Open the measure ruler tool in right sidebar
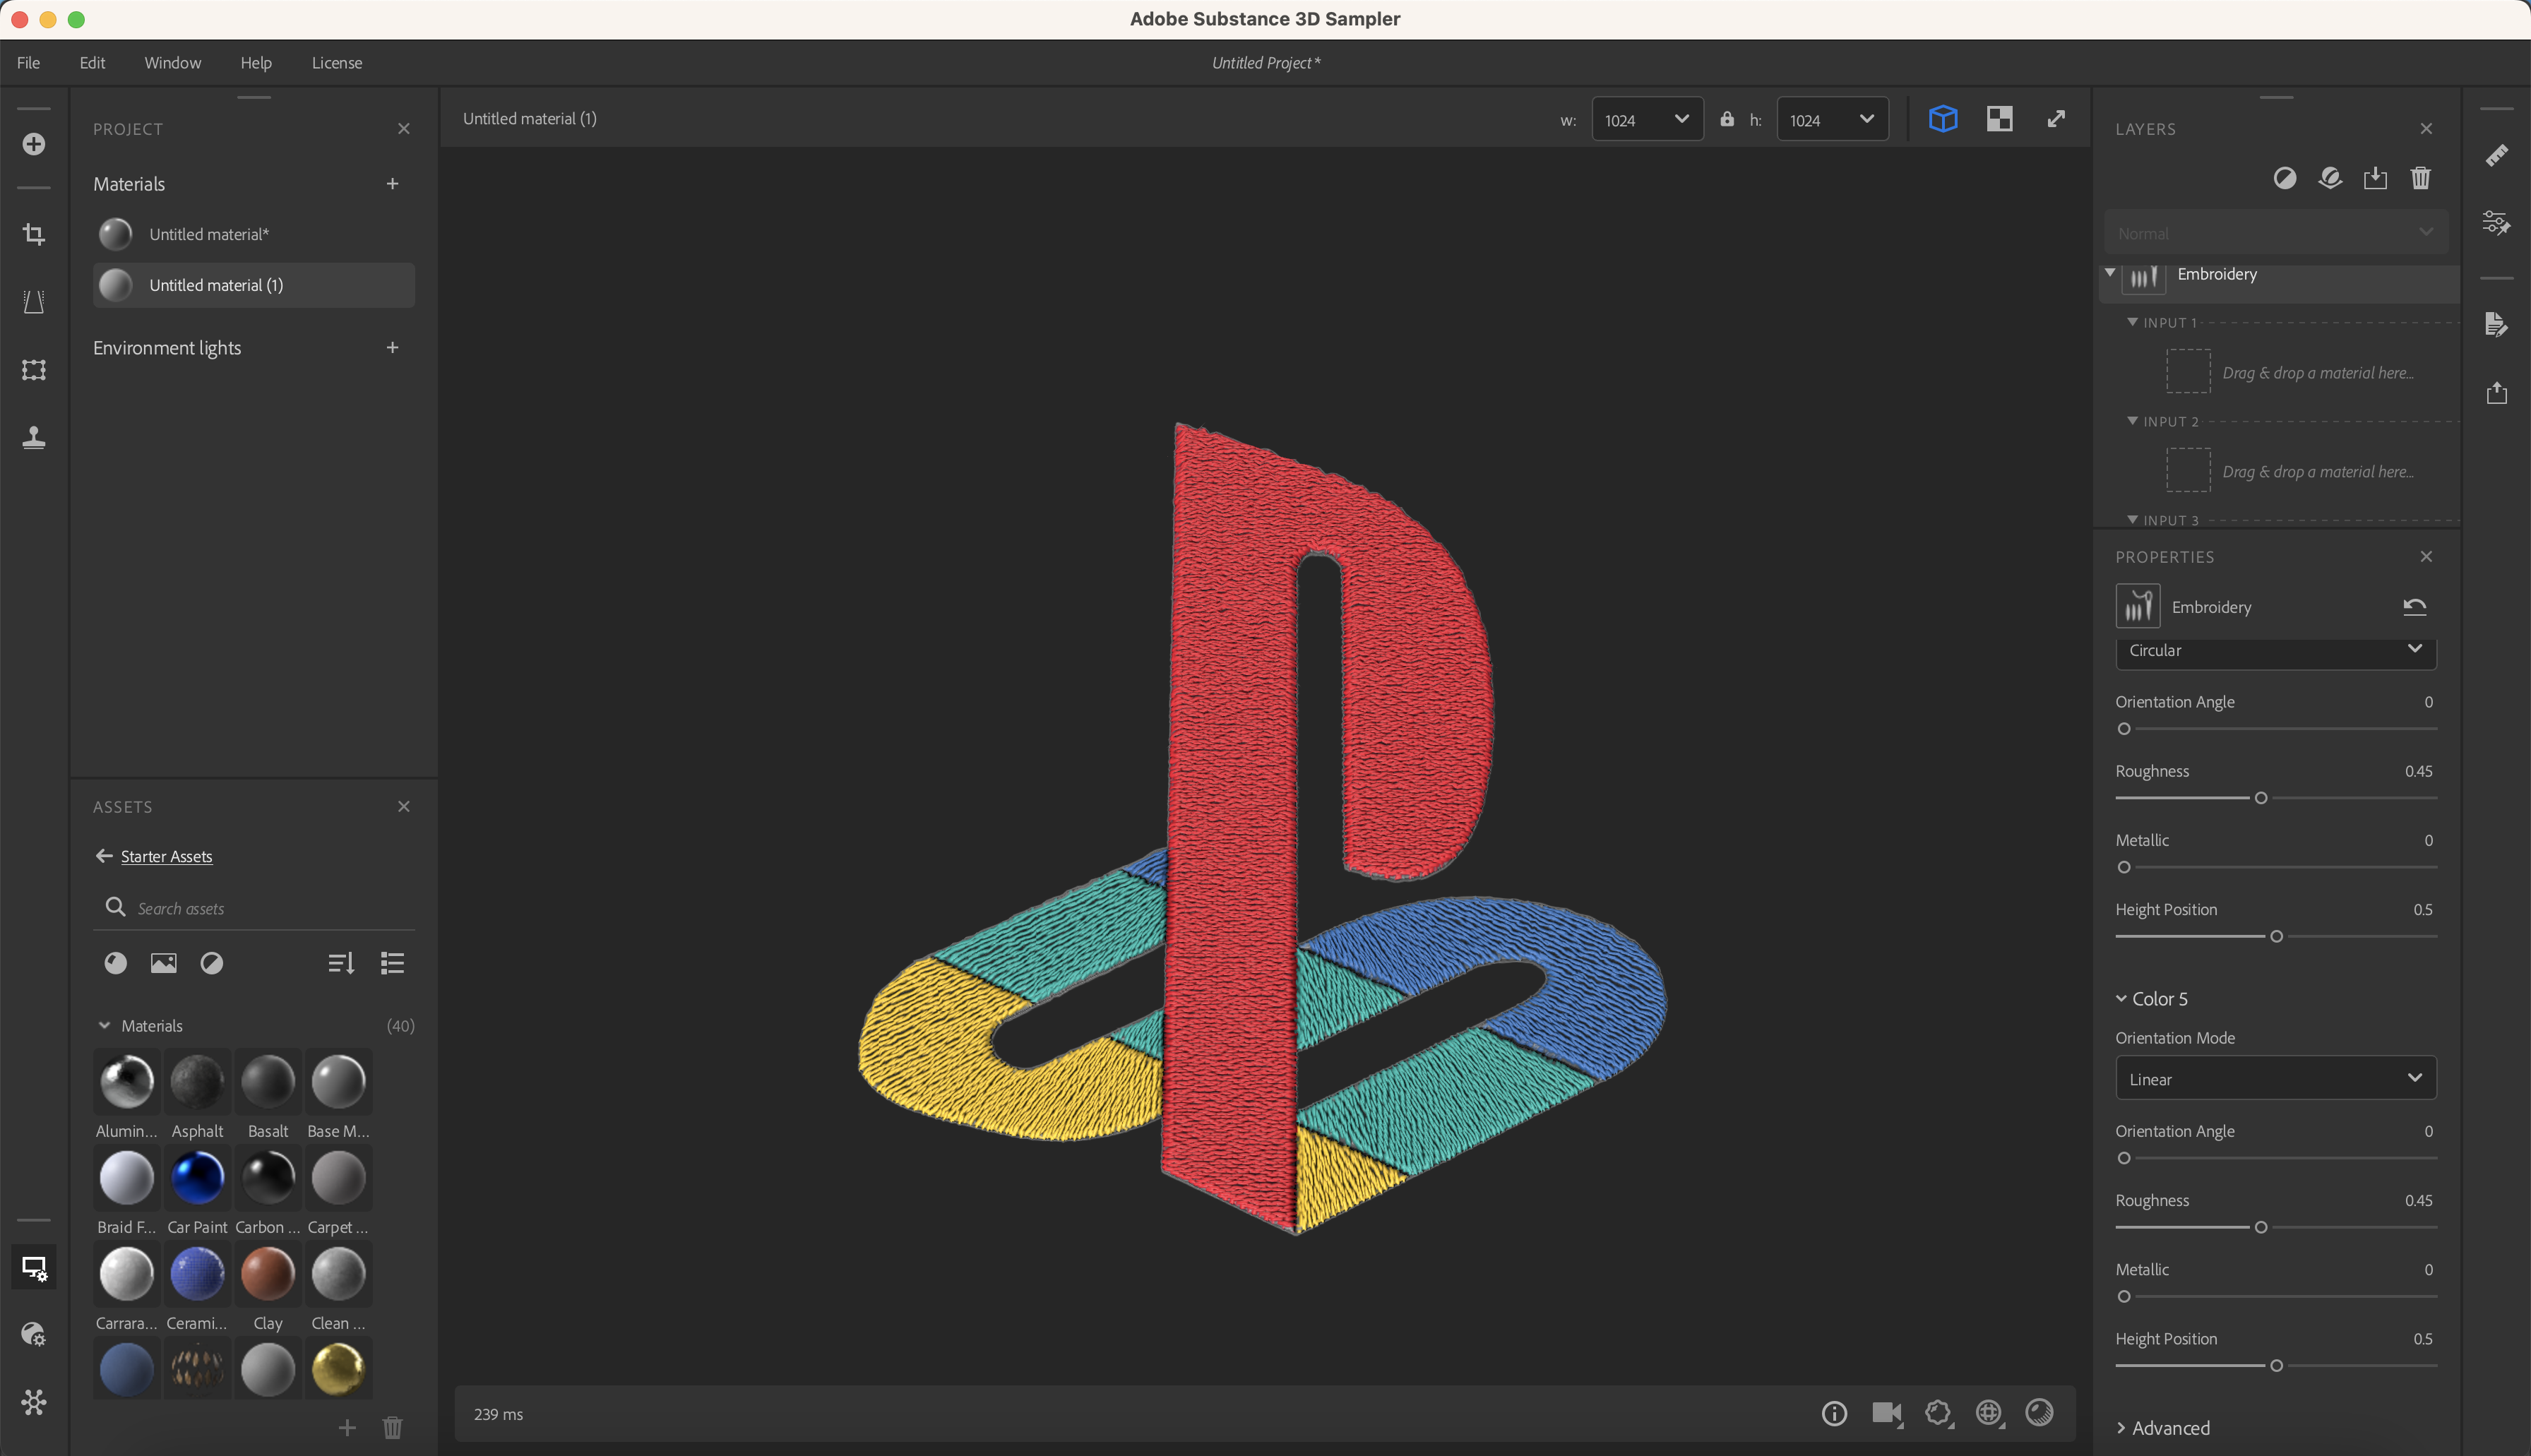 click(2496, 155)
